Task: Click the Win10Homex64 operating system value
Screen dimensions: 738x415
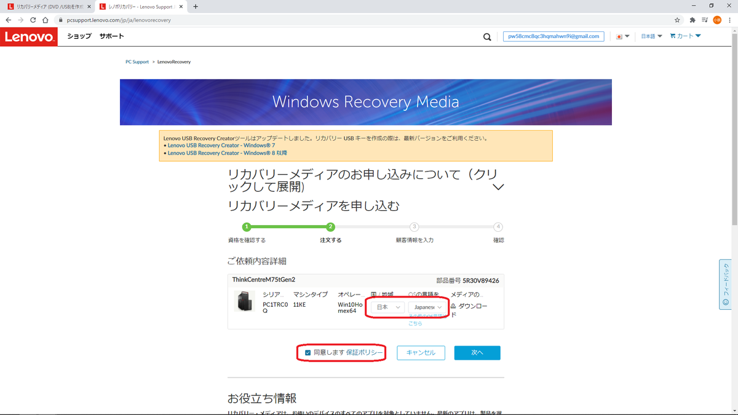Action: click(x=351, y=307)
